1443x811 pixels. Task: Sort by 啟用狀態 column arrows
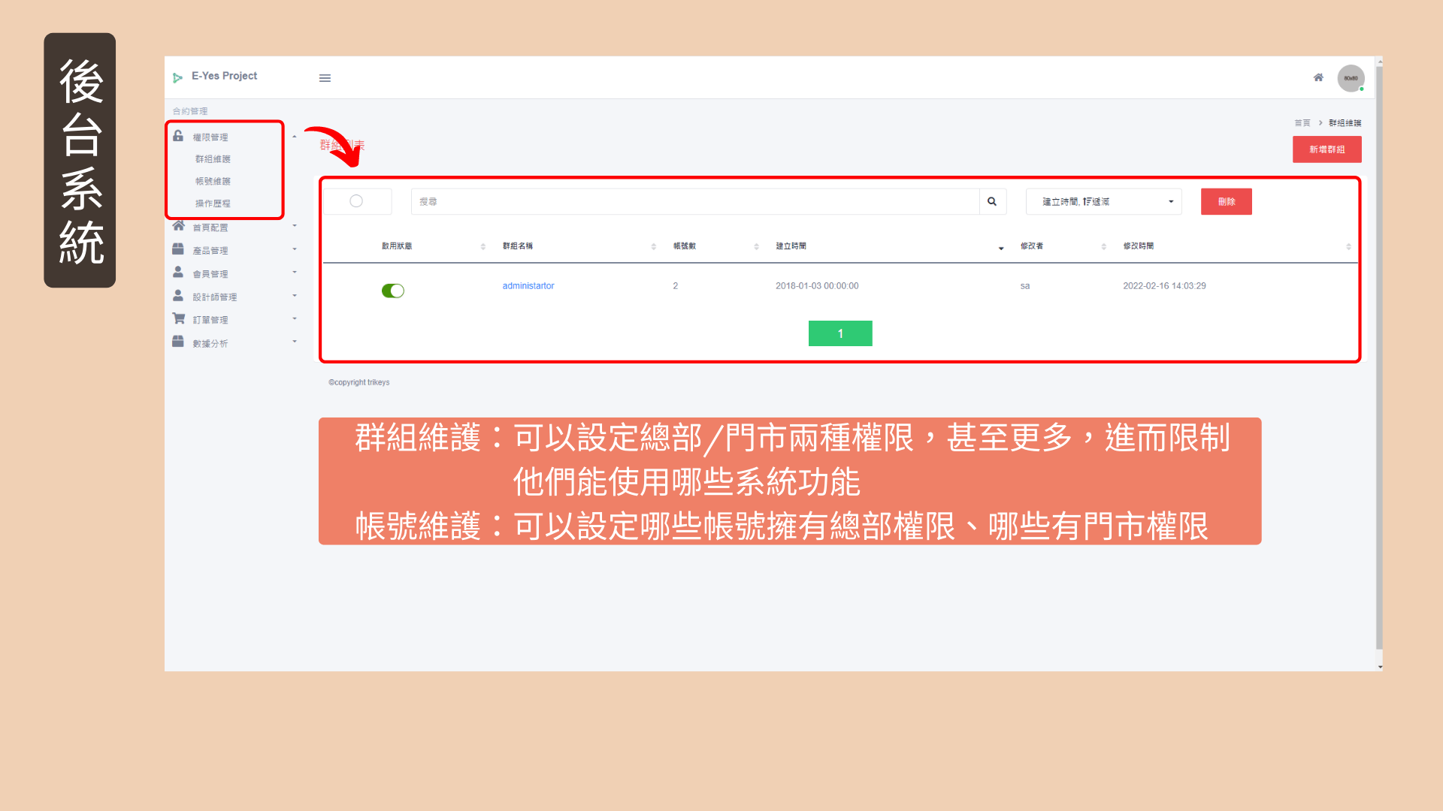[483, 246]
